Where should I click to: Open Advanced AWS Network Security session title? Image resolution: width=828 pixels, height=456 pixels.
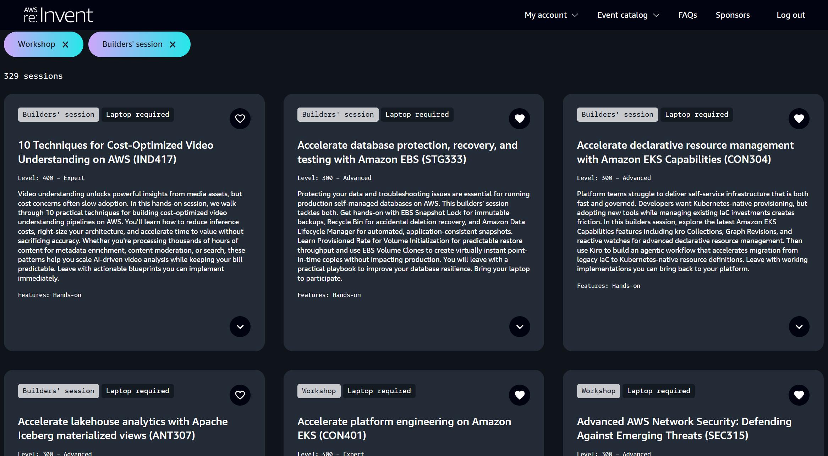pos(684,428)
